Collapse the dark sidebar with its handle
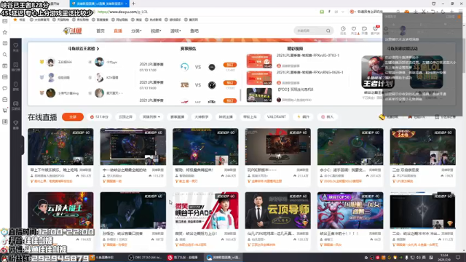 pyautogui.click(x=23, y=146)
